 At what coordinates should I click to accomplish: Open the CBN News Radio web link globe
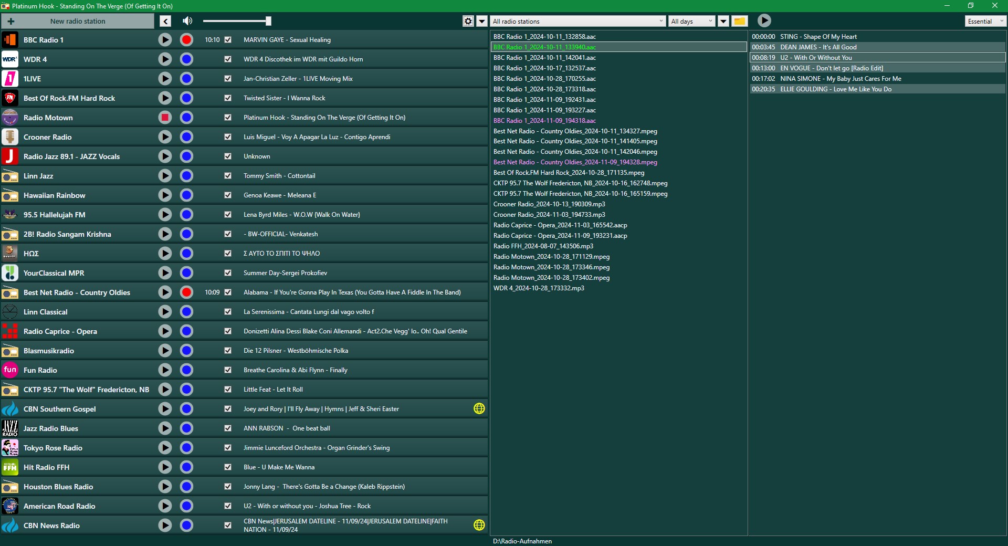click(479, 525)
